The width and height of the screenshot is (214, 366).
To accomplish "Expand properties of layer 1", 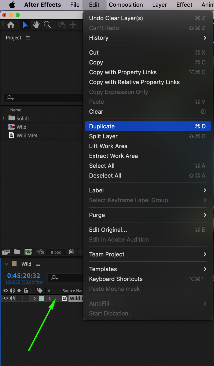I will point(35,298).
